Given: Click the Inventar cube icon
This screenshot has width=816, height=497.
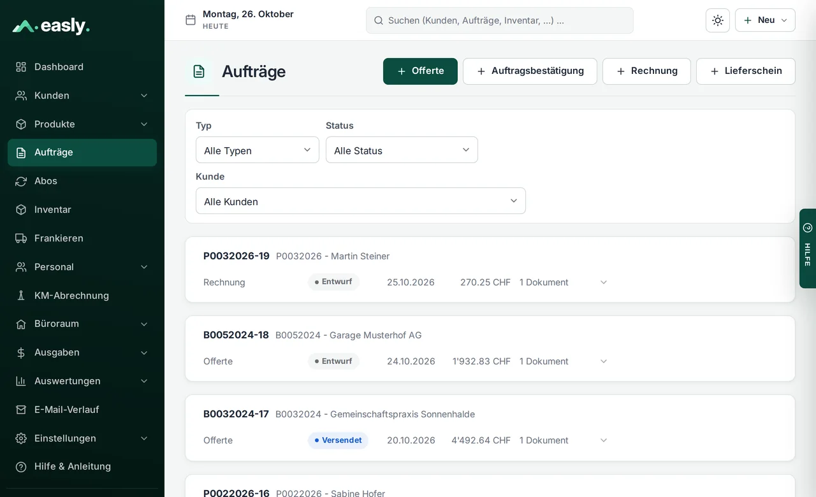Looking at the screenshot, I should point(21,210).
